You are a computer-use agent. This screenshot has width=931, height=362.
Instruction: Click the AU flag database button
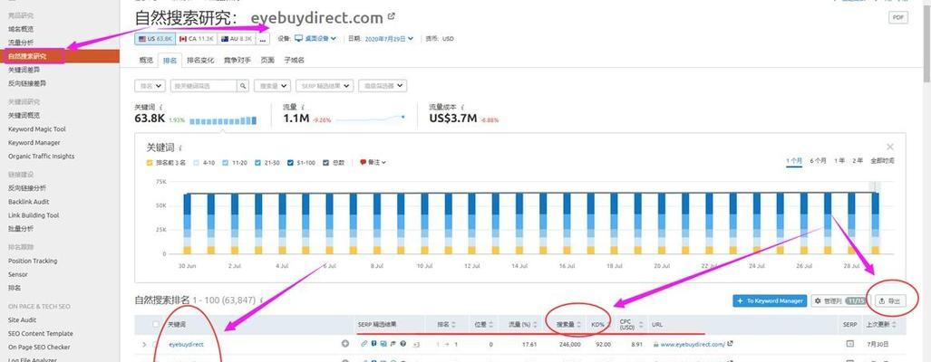pyautogui.click(x=236, y=39)
